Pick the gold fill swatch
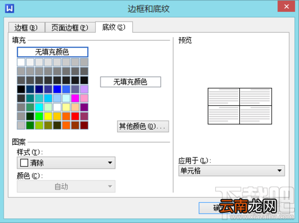 (57, 117)
